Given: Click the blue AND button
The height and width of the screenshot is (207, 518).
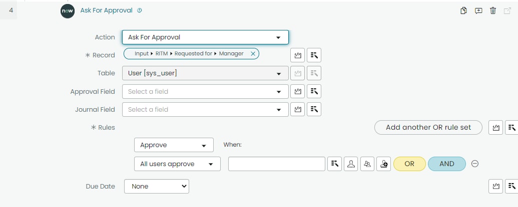Looking at the screenshot, I should pos(446,164).
